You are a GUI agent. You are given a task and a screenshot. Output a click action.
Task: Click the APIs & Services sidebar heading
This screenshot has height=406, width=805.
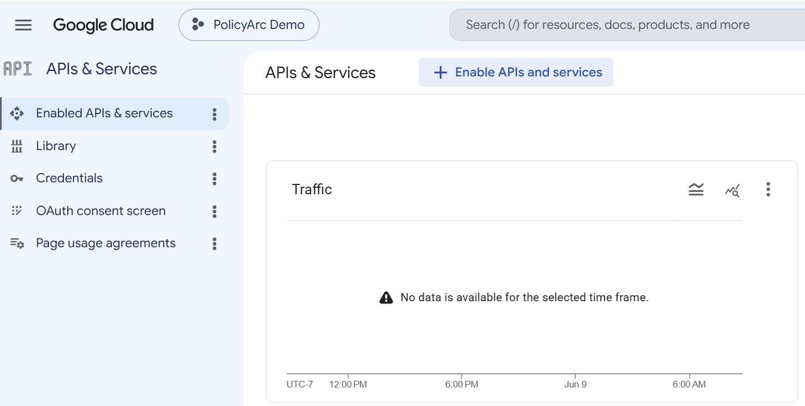coord(102,69)
